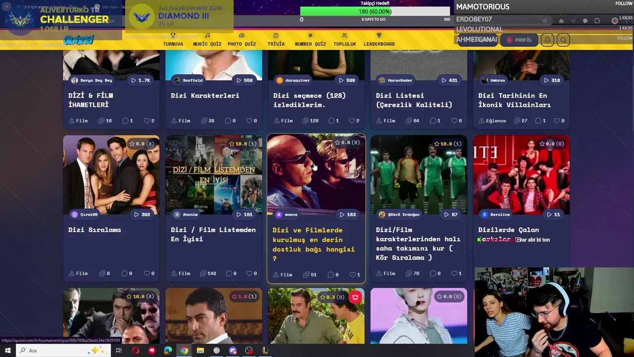Open the quiz 'Dizi Listesi (Çerezlik Kaliteli)'

[414, 100]
